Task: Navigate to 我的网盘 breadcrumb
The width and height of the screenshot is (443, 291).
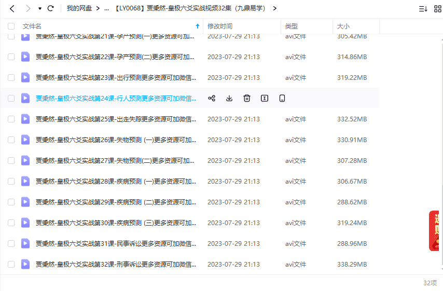Action: (79, 8)
